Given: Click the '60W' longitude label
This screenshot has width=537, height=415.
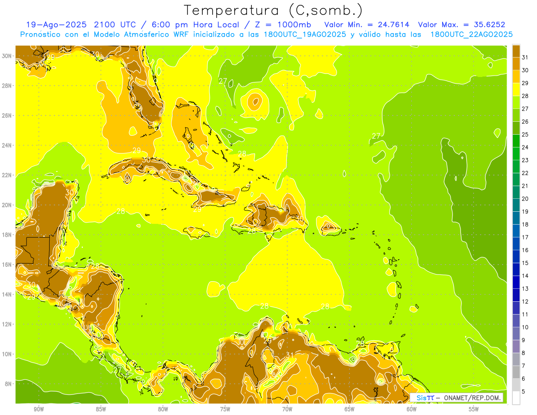Looking at the screenshot, I should (x=412, y=409).
